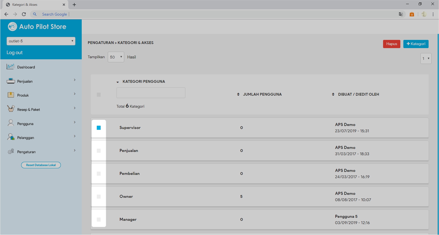Click the Pengguna person icon
The image size is (439, 235).
click(x=11, y=123)
